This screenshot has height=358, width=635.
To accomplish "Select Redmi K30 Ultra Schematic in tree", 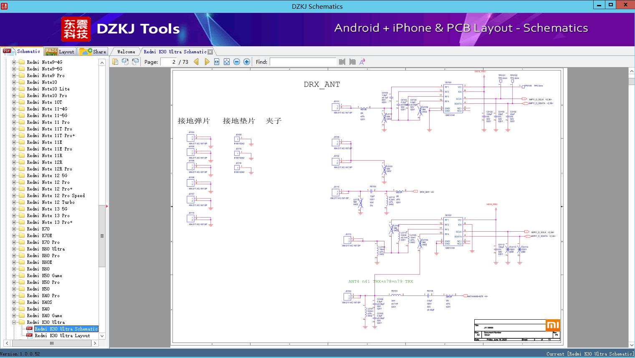I will click(66, 329).
